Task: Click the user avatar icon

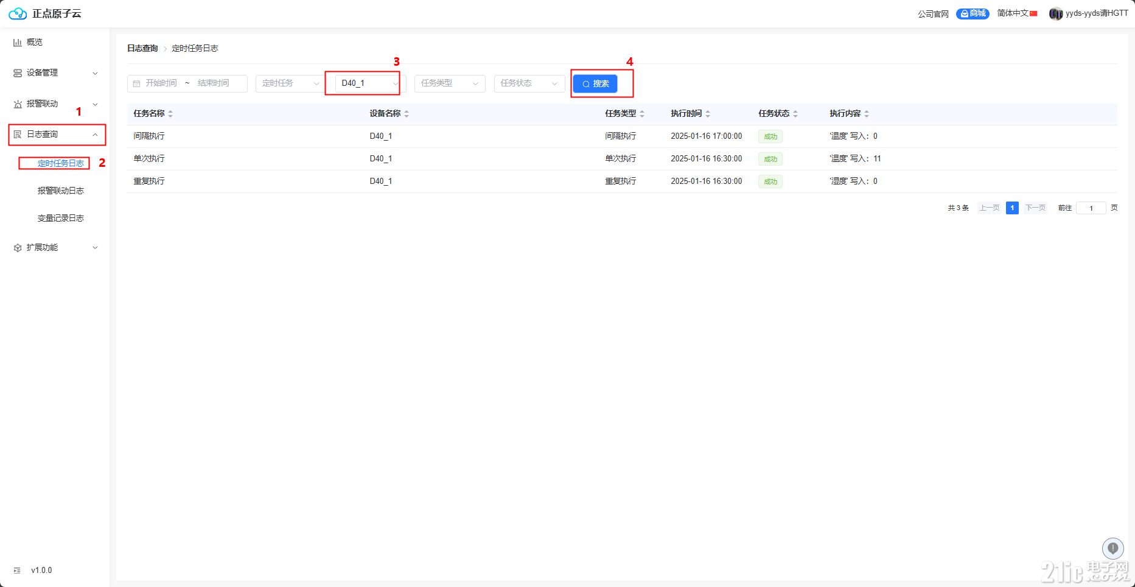Action: 1056,13
